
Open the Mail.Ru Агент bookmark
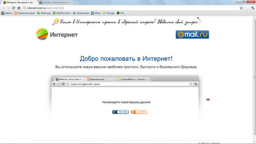click(x=61, y=13)
